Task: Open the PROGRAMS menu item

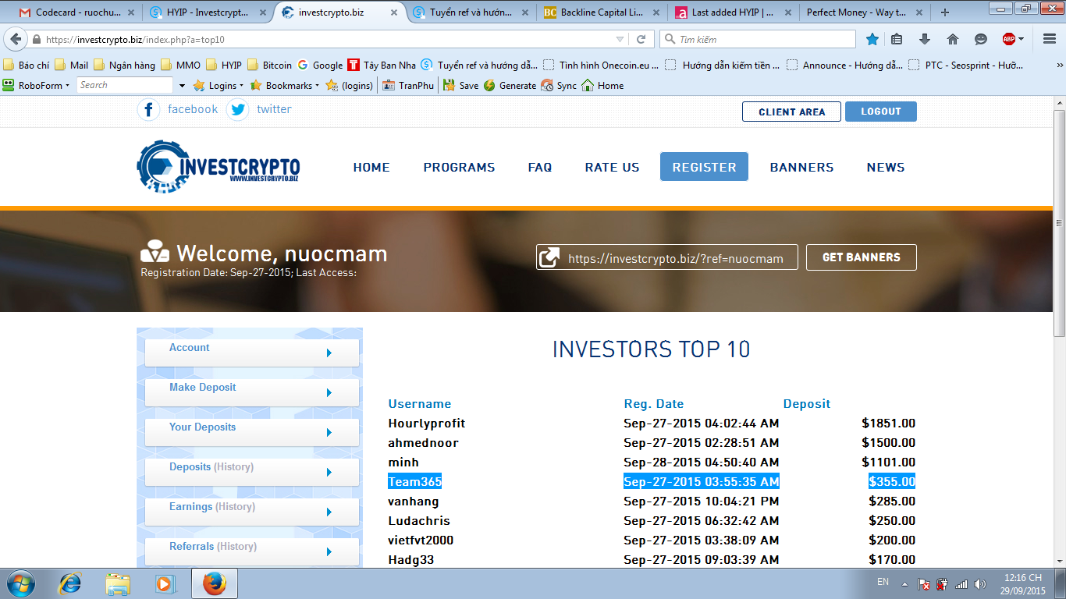Action: (459, 167)
